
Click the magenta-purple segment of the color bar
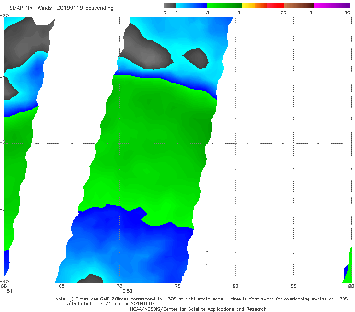332,6
